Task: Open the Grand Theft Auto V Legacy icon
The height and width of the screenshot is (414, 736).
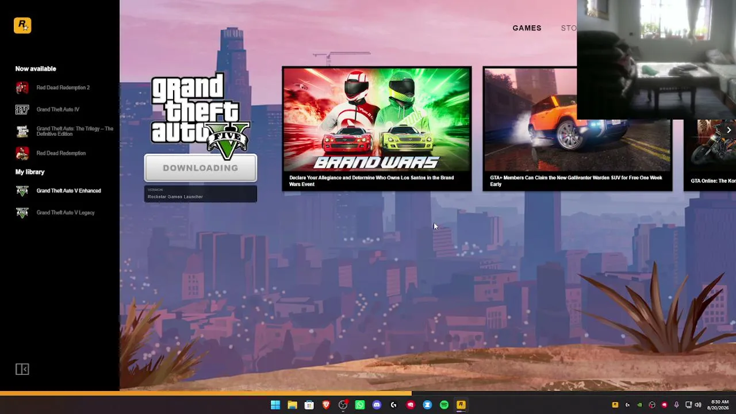Action: pyautogui.click(x=22, y=213)
